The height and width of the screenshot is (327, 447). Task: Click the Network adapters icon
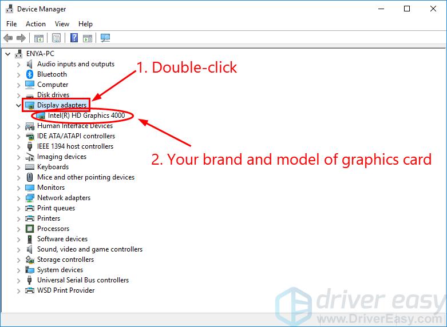click(x=30, y=198)
